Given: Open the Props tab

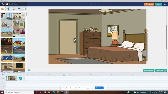Looking at the screenshot, I should [x=14, y=9].
